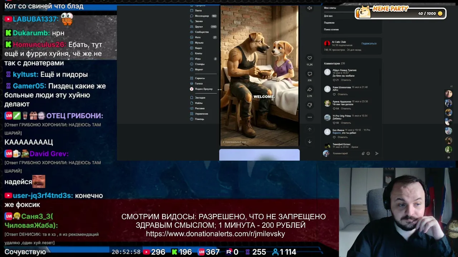Reply to Абдул-Хамид Тумгоев's comment

coord(346,80)
